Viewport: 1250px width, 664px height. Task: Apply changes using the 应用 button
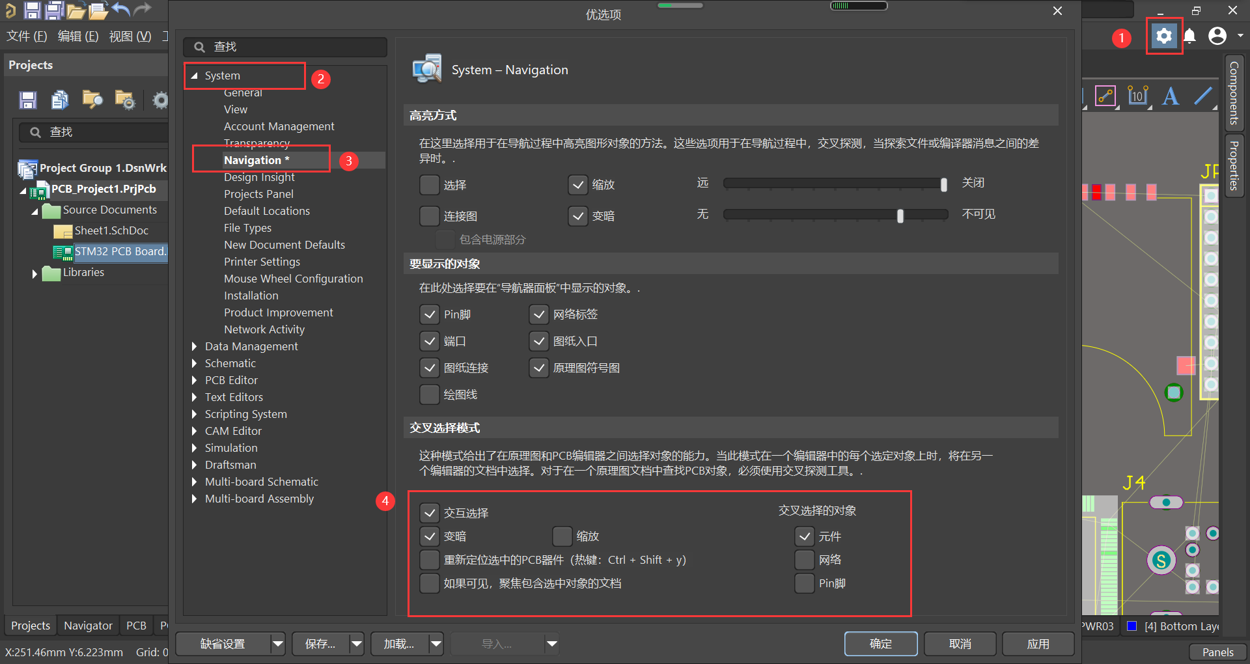click(x=1038, y=643)
